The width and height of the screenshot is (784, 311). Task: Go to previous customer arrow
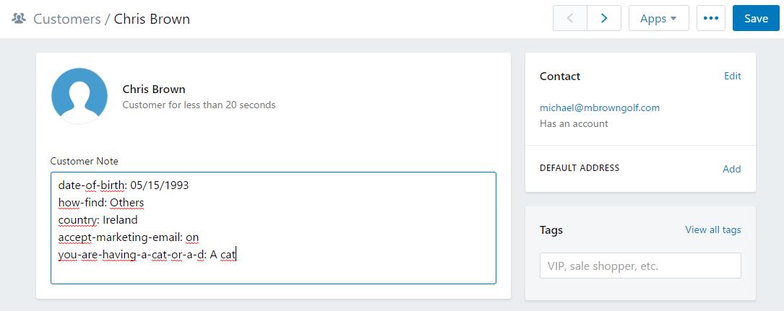[x=570, y=19]
